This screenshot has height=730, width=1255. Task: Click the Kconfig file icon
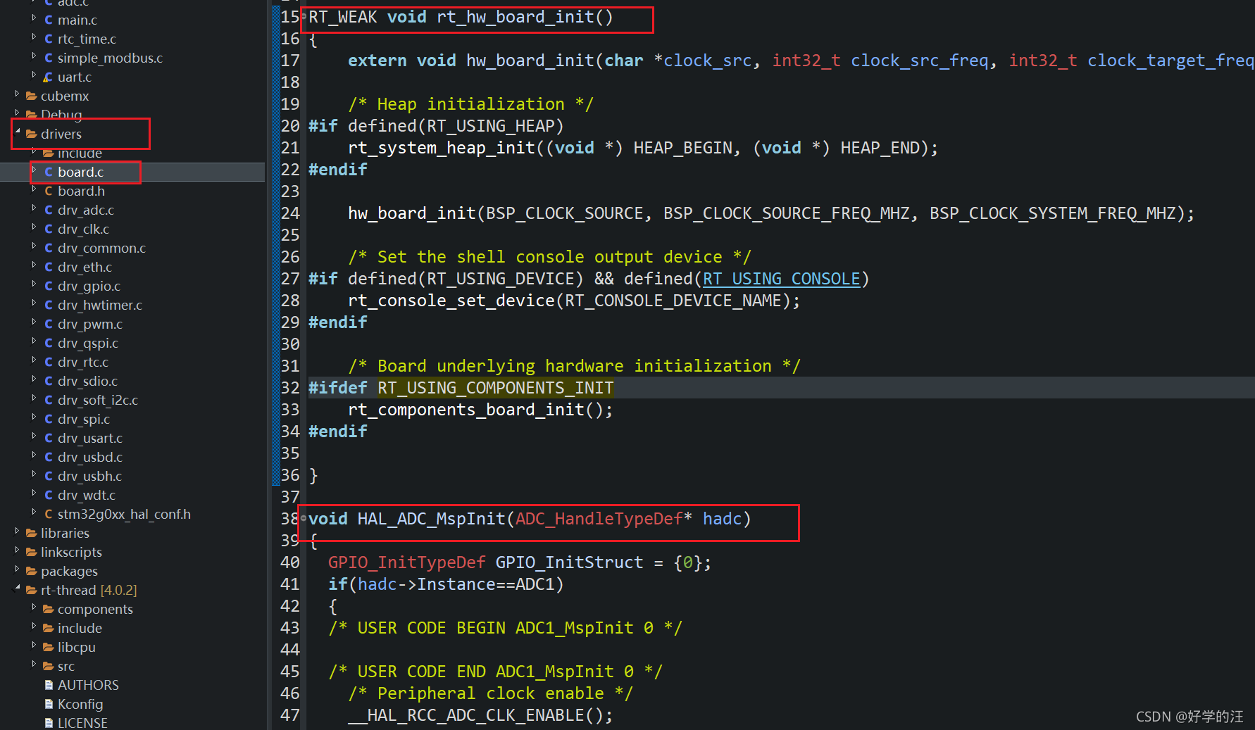click(x=49, y=703)
